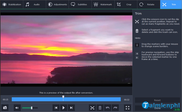
Task: Adjust the green volume slider
Action: [x=30, y=108]
